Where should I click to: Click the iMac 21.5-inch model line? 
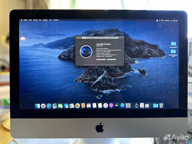click(x=102, y=49)
